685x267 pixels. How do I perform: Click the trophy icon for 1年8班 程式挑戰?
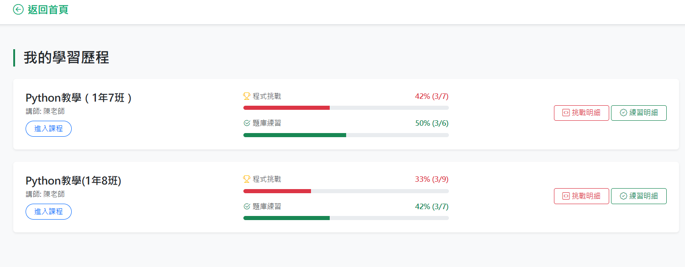[247, 179]
